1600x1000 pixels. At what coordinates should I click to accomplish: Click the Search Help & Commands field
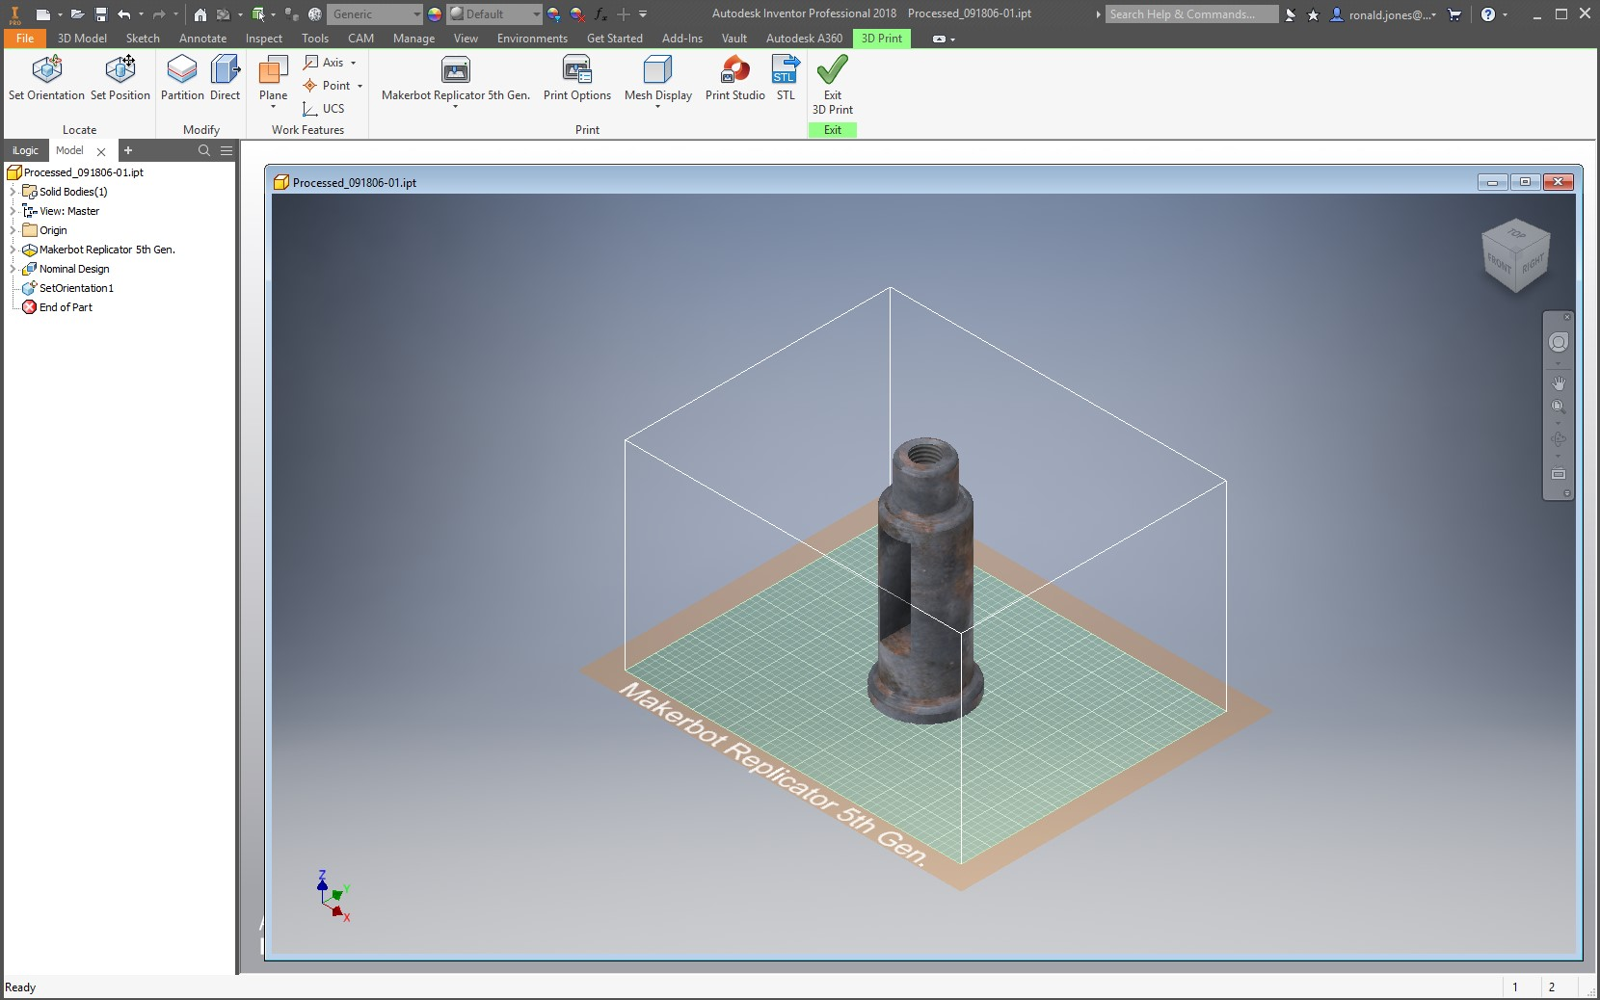click(1191, 14)
